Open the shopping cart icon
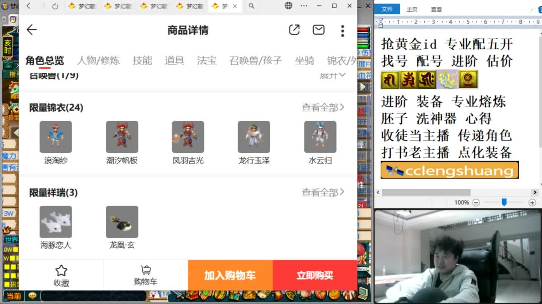This screenshot has height=304, width=542. [146, 270]
